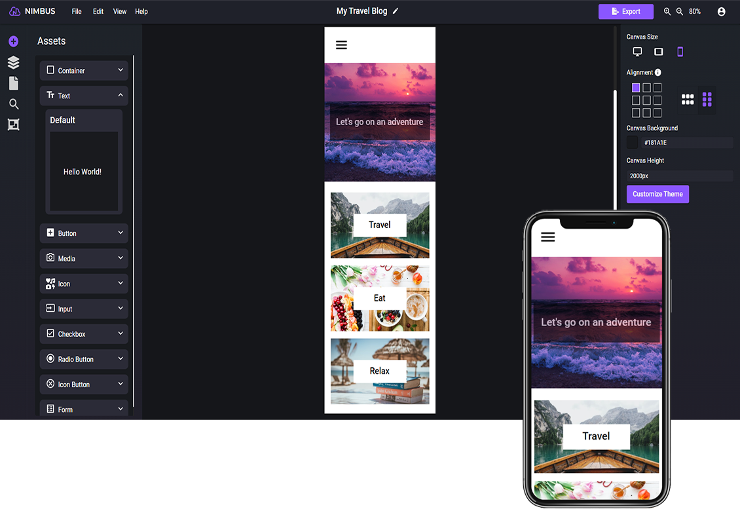Select the Eat label in the canvas
740x509 pixels.
pyautogui.click(x=379, y=299)
